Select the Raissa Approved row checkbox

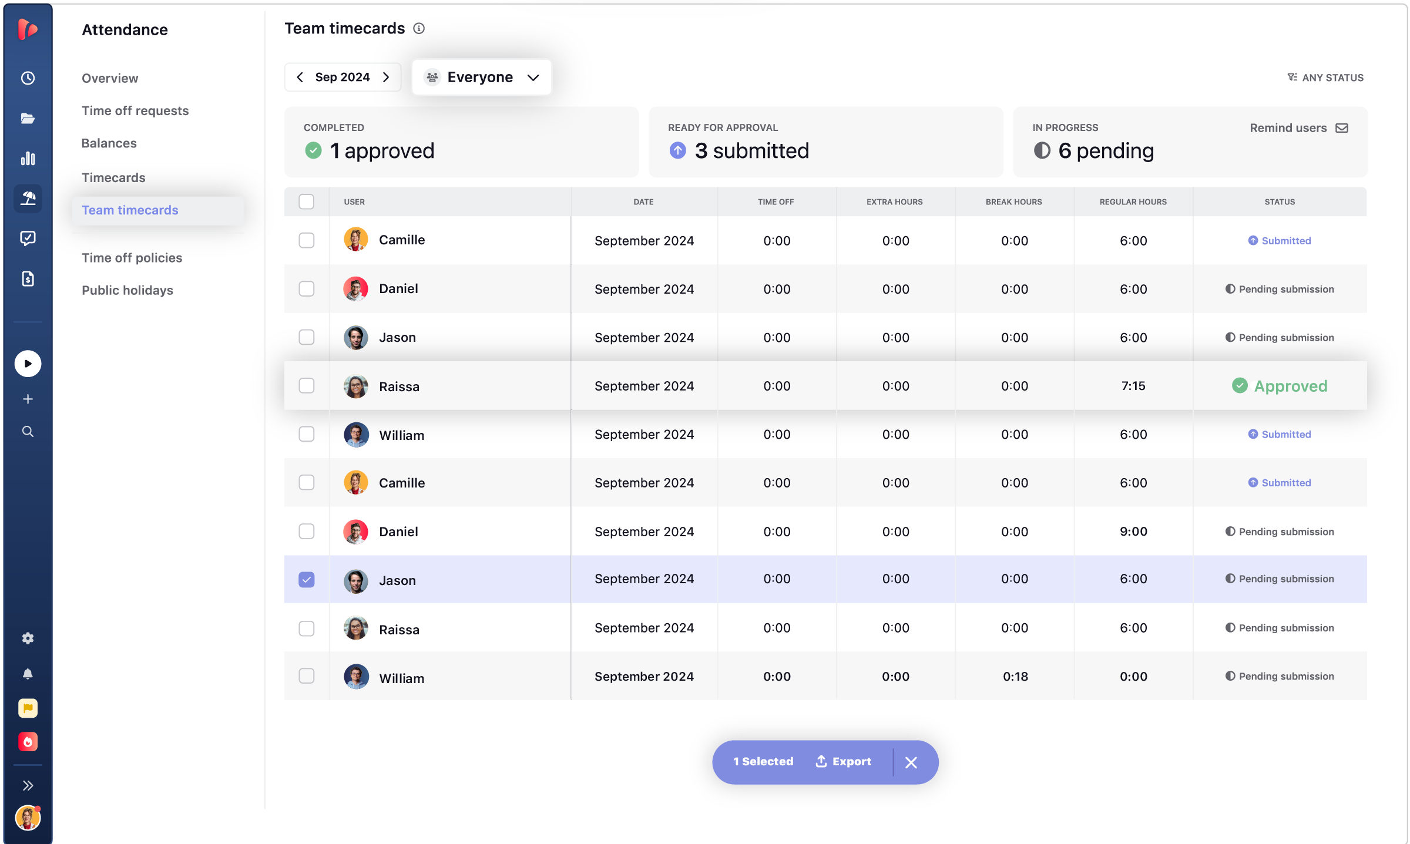coord(307,386)
